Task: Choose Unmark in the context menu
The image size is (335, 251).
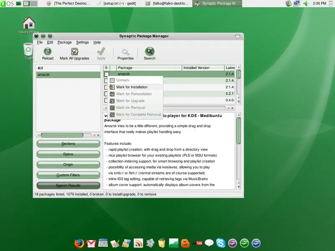Action: coord(135,80)
